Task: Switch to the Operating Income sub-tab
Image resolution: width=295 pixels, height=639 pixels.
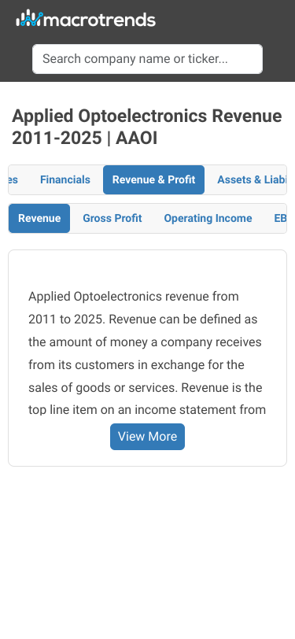Action: pyautogui.click(x=208, y=219)
